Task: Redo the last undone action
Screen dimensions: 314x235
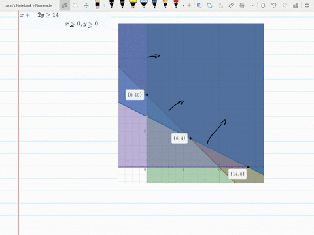Action: point(285,5)
